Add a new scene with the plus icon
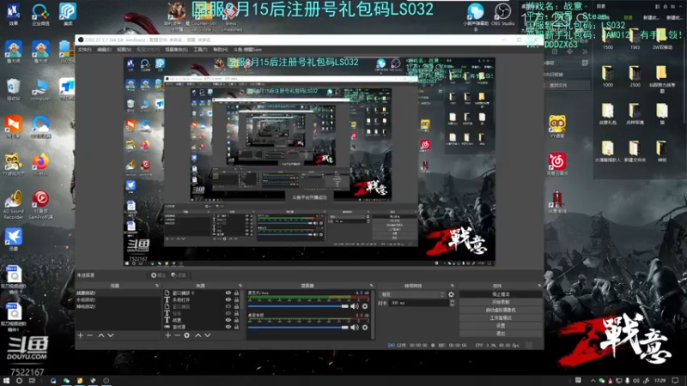Image resolution: width=687 pixels, height=386 pixels. pyautogui.click(x=80, y=335)
